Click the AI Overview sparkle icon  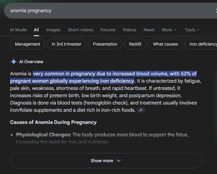tap(14, 62)
